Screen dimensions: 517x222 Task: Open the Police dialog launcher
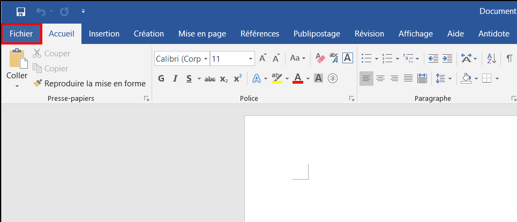point(352,99)
